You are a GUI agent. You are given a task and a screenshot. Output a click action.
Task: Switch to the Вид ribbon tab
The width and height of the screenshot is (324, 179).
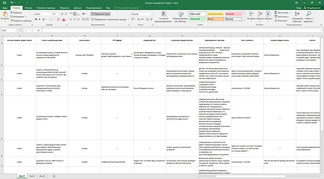[108, 8]
